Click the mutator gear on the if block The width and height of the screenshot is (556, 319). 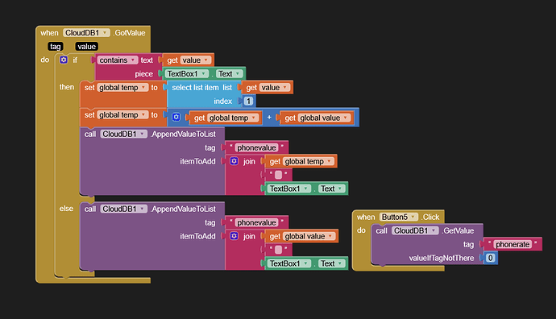(x=64, y=60)
